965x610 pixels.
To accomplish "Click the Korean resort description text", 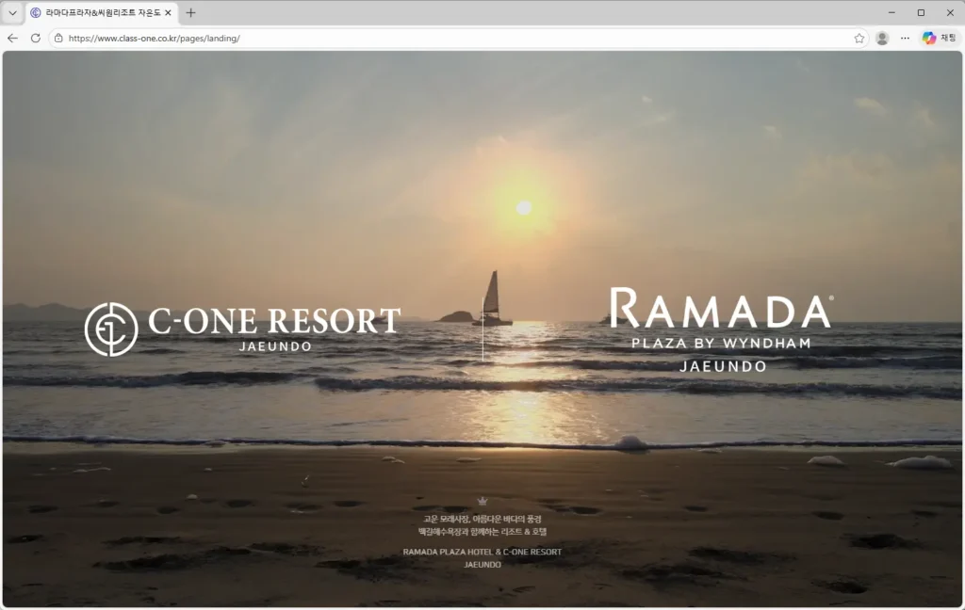I will 482,525.
